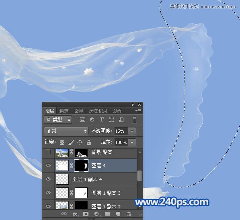Select 图层 4 layer mask thumbnail

[x=81, y=165]
